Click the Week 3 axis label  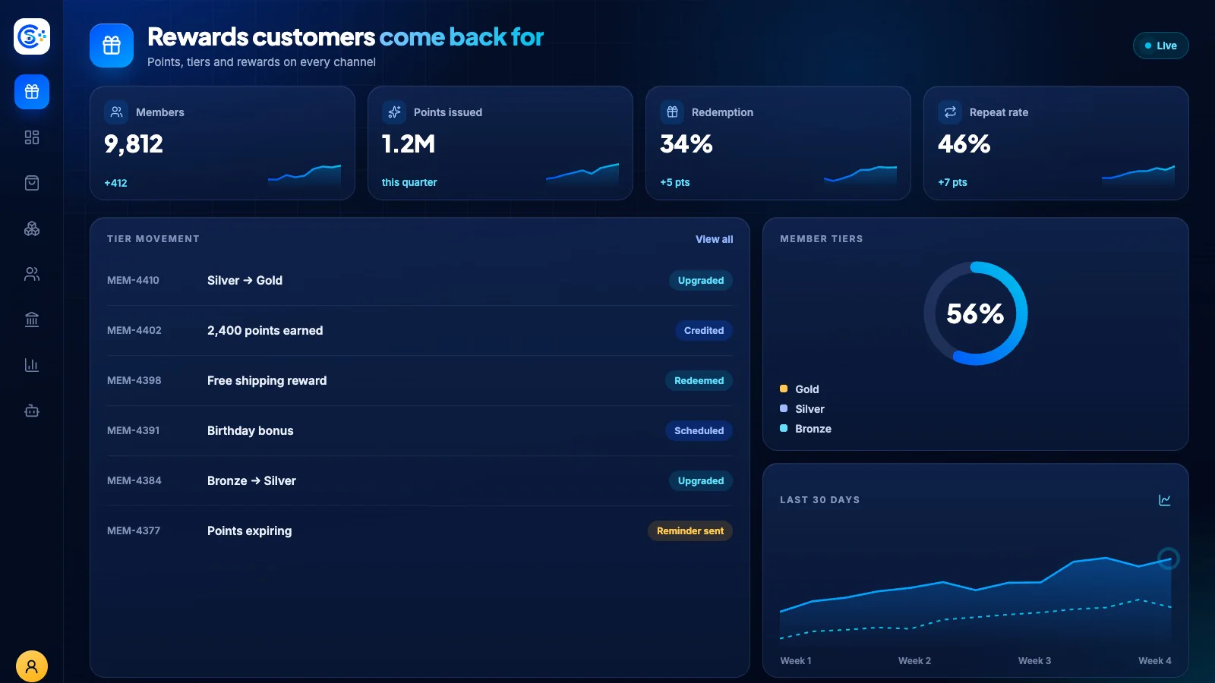point(1035,660)
